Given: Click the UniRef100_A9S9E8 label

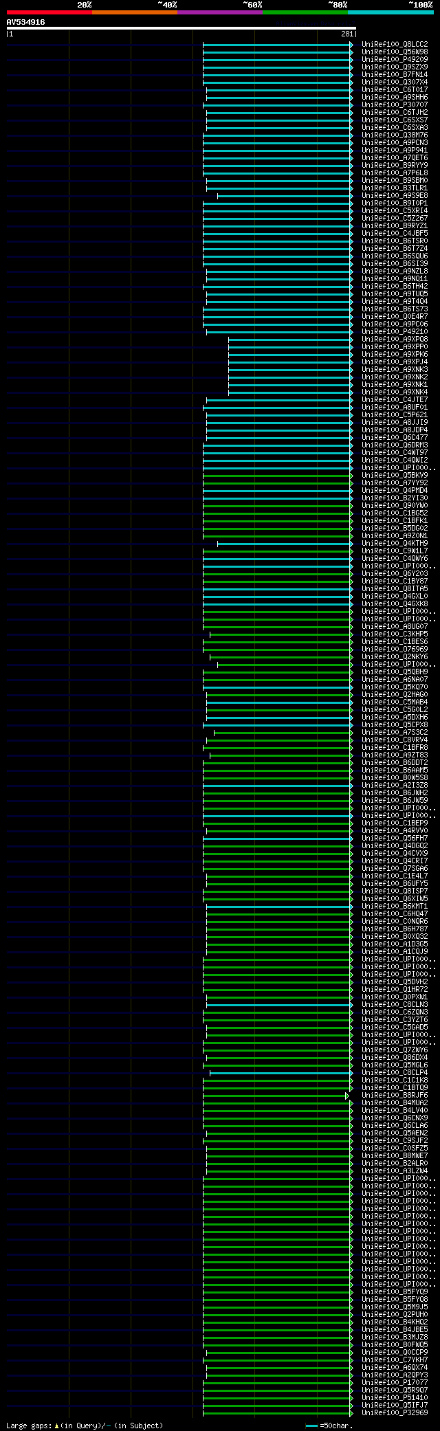Looking at the screenshot, I should point(395,195).
